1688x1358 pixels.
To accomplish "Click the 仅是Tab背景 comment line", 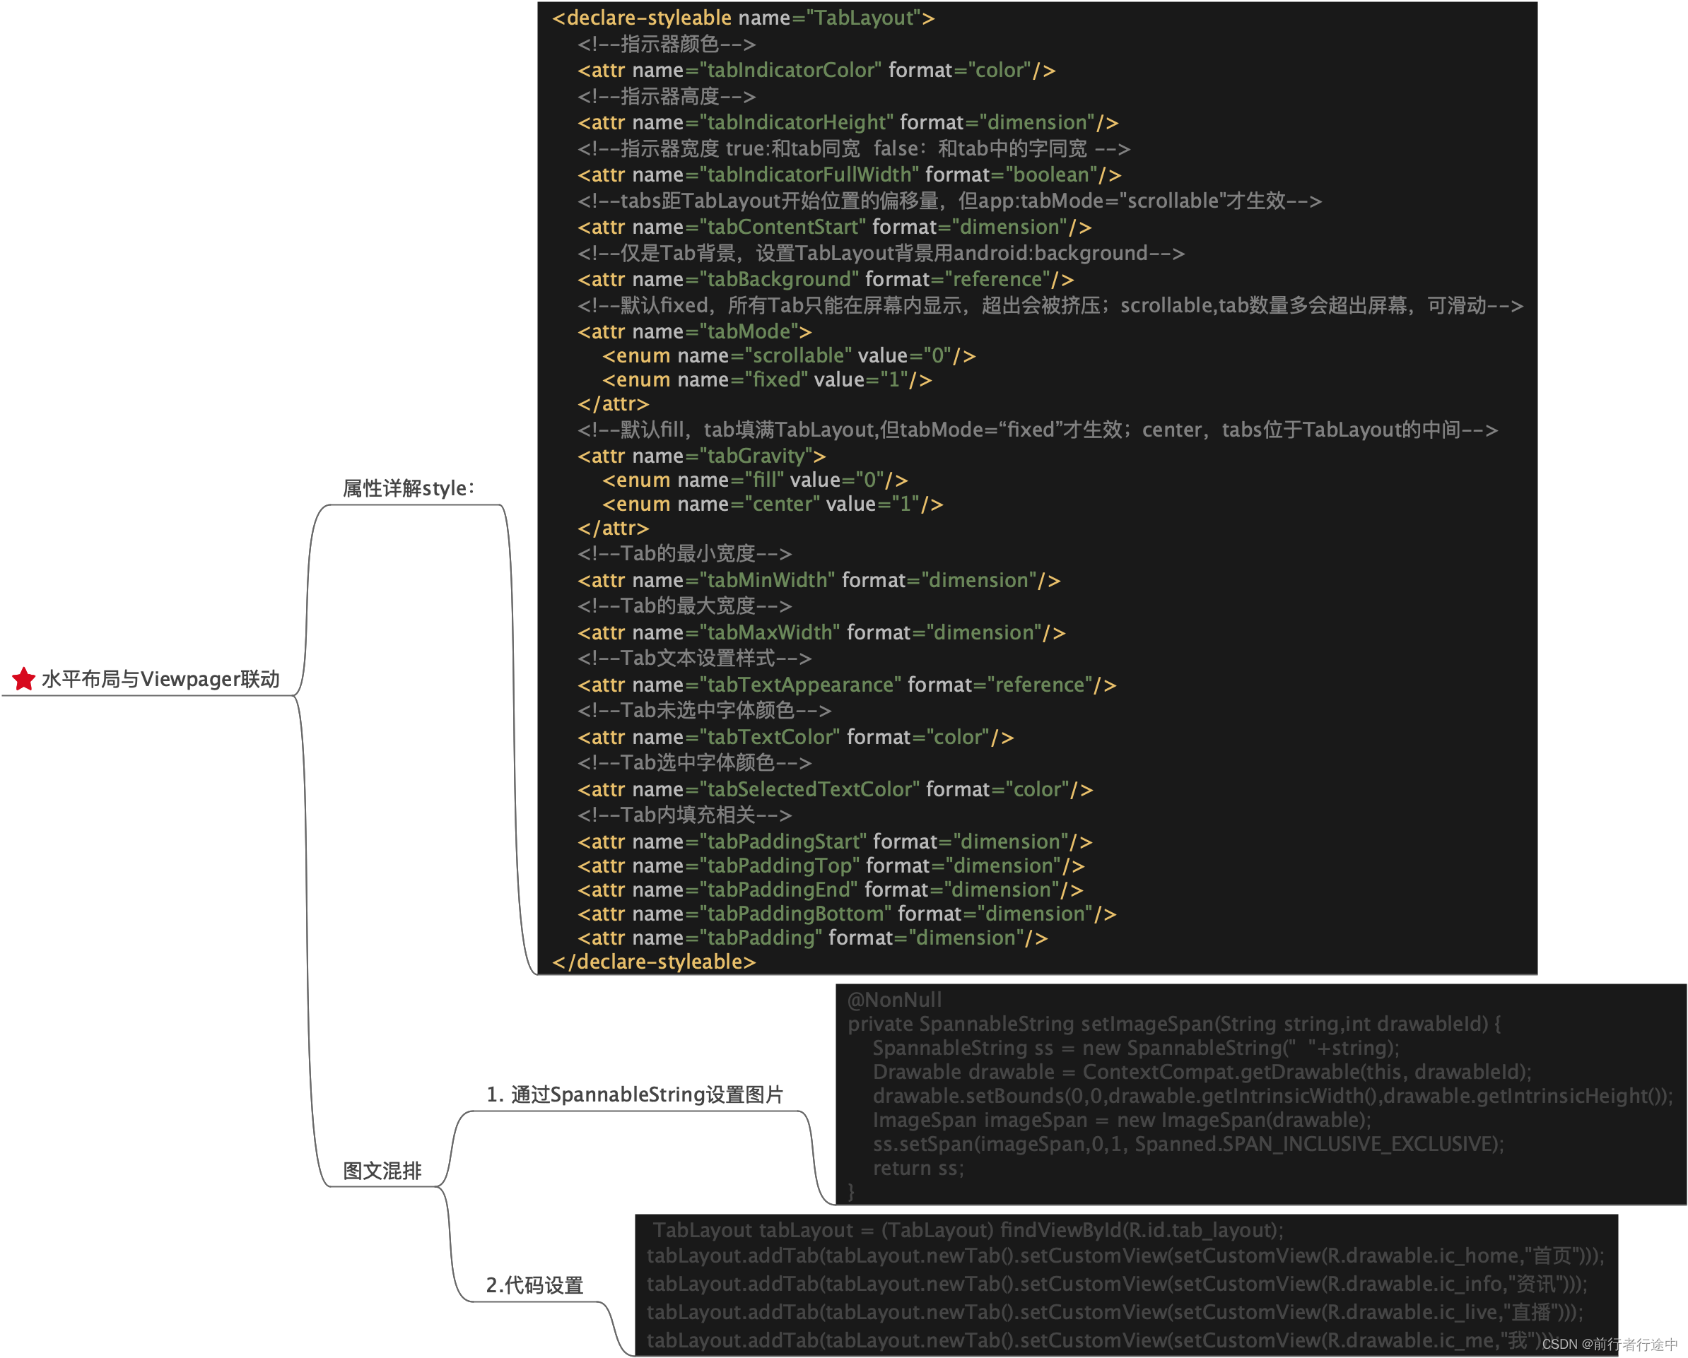I will pos(881,254).
